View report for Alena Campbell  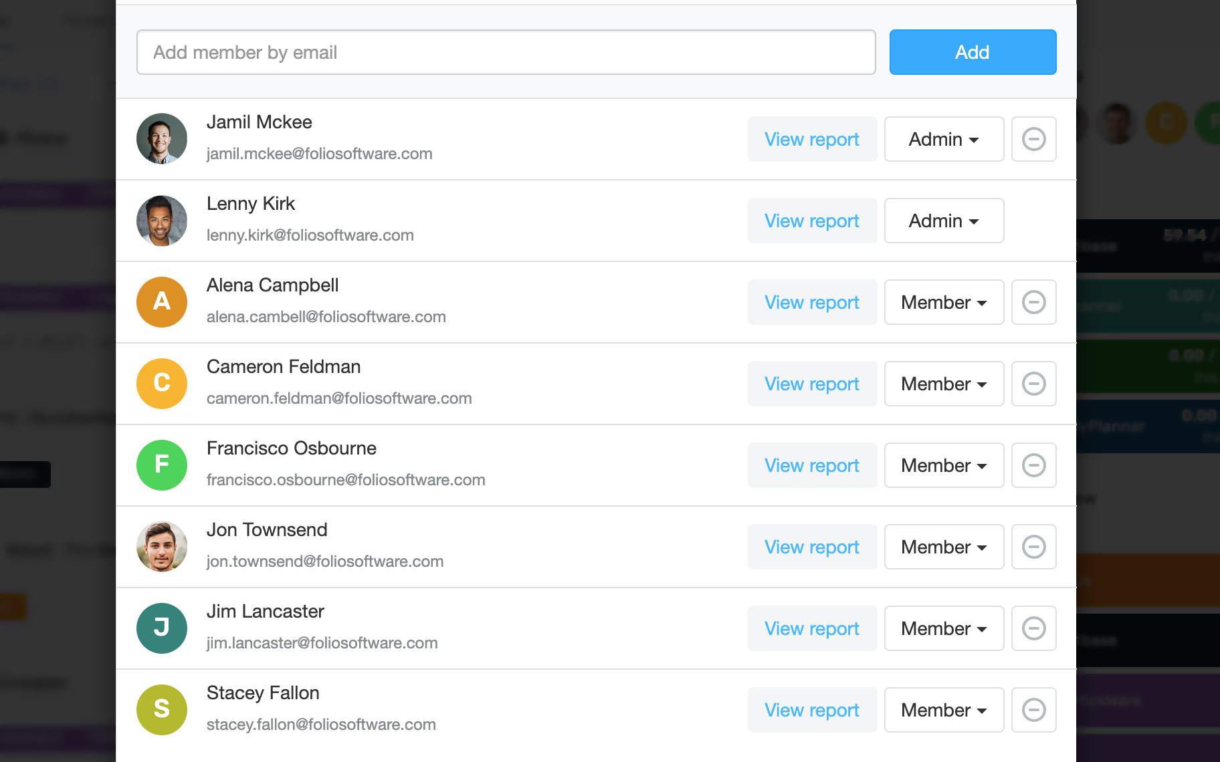[x=812, y=302]
